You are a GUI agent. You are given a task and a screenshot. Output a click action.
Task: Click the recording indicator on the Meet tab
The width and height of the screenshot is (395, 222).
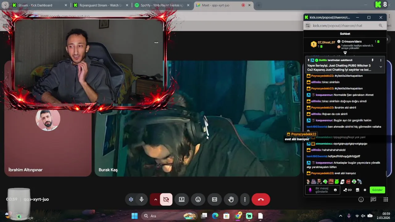[243, 5]
